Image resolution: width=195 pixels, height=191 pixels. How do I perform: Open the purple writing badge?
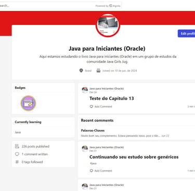point(28,103)
